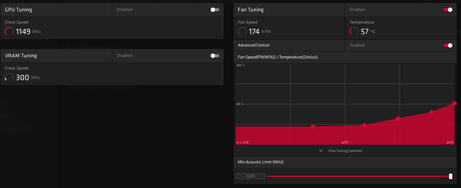Click the Min Acoustic Limit slider handle

point(451,176)
